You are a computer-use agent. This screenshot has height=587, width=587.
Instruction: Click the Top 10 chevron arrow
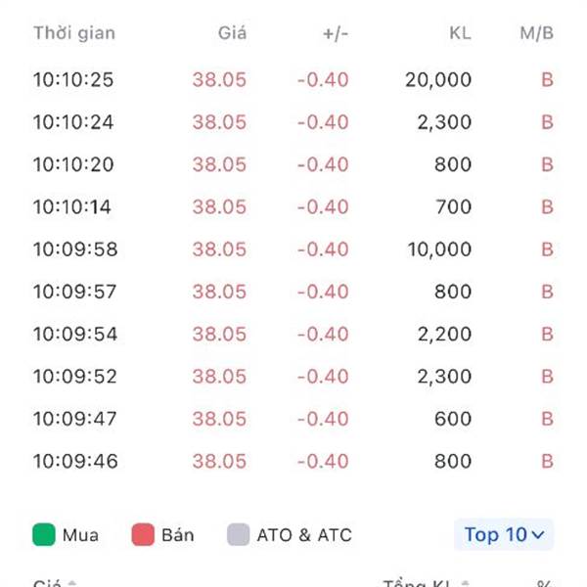click(537, 535)
